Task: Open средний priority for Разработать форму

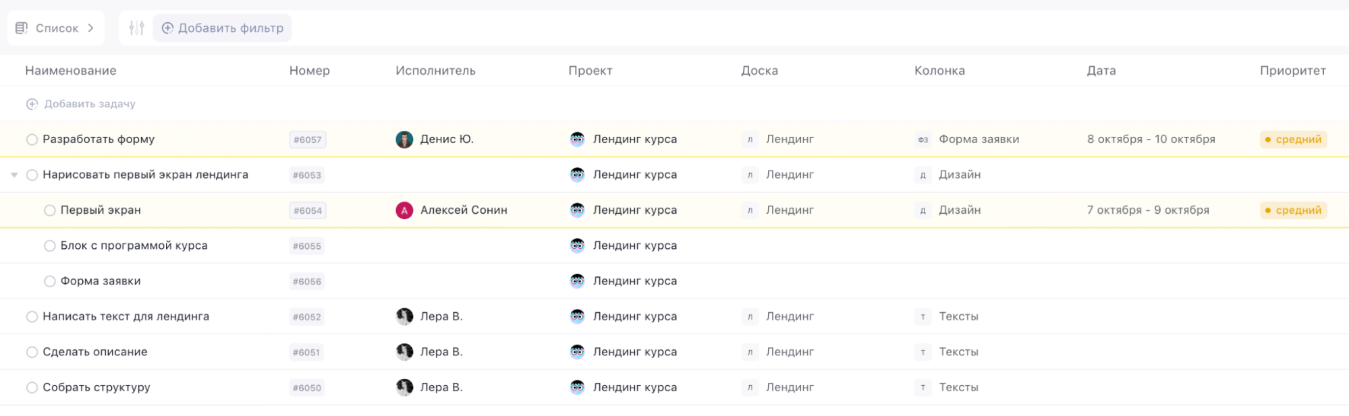Action: (1293, 140)
